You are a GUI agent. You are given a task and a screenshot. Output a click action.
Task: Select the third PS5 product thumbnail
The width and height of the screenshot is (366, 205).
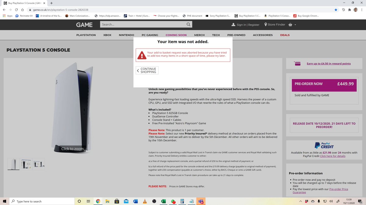(39, 164)
